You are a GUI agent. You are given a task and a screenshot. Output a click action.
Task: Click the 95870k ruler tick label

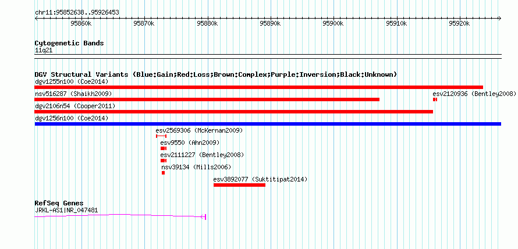tap(144, 23)
